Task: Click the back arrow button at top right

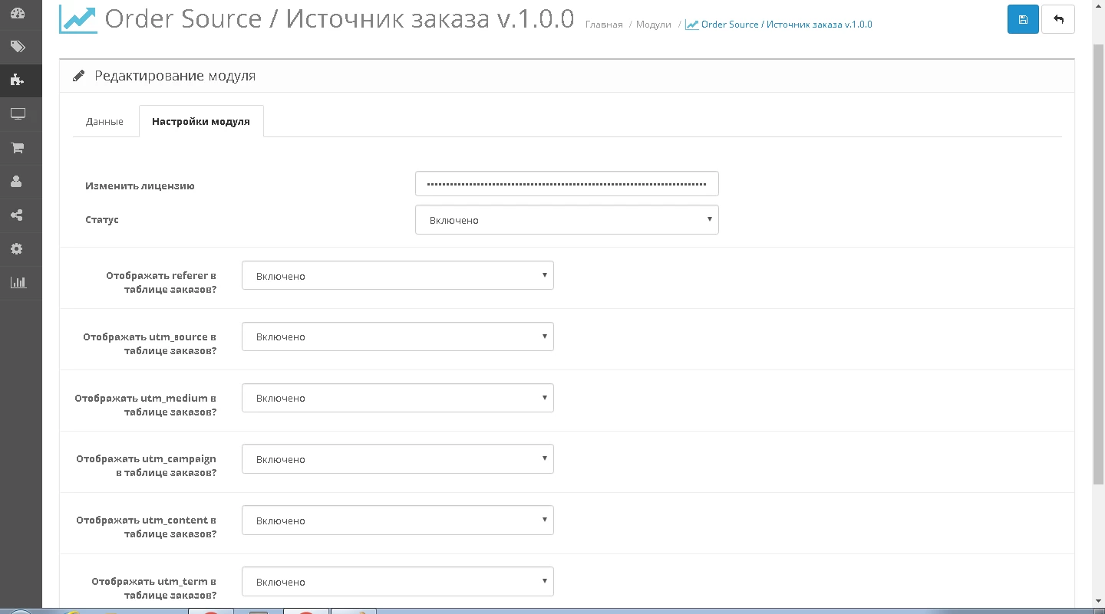Action: [x=1058, y=19]
